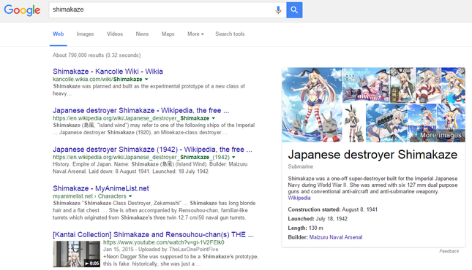Open Maizuru Naval Arsenal builder link

[x=336, y=237]
